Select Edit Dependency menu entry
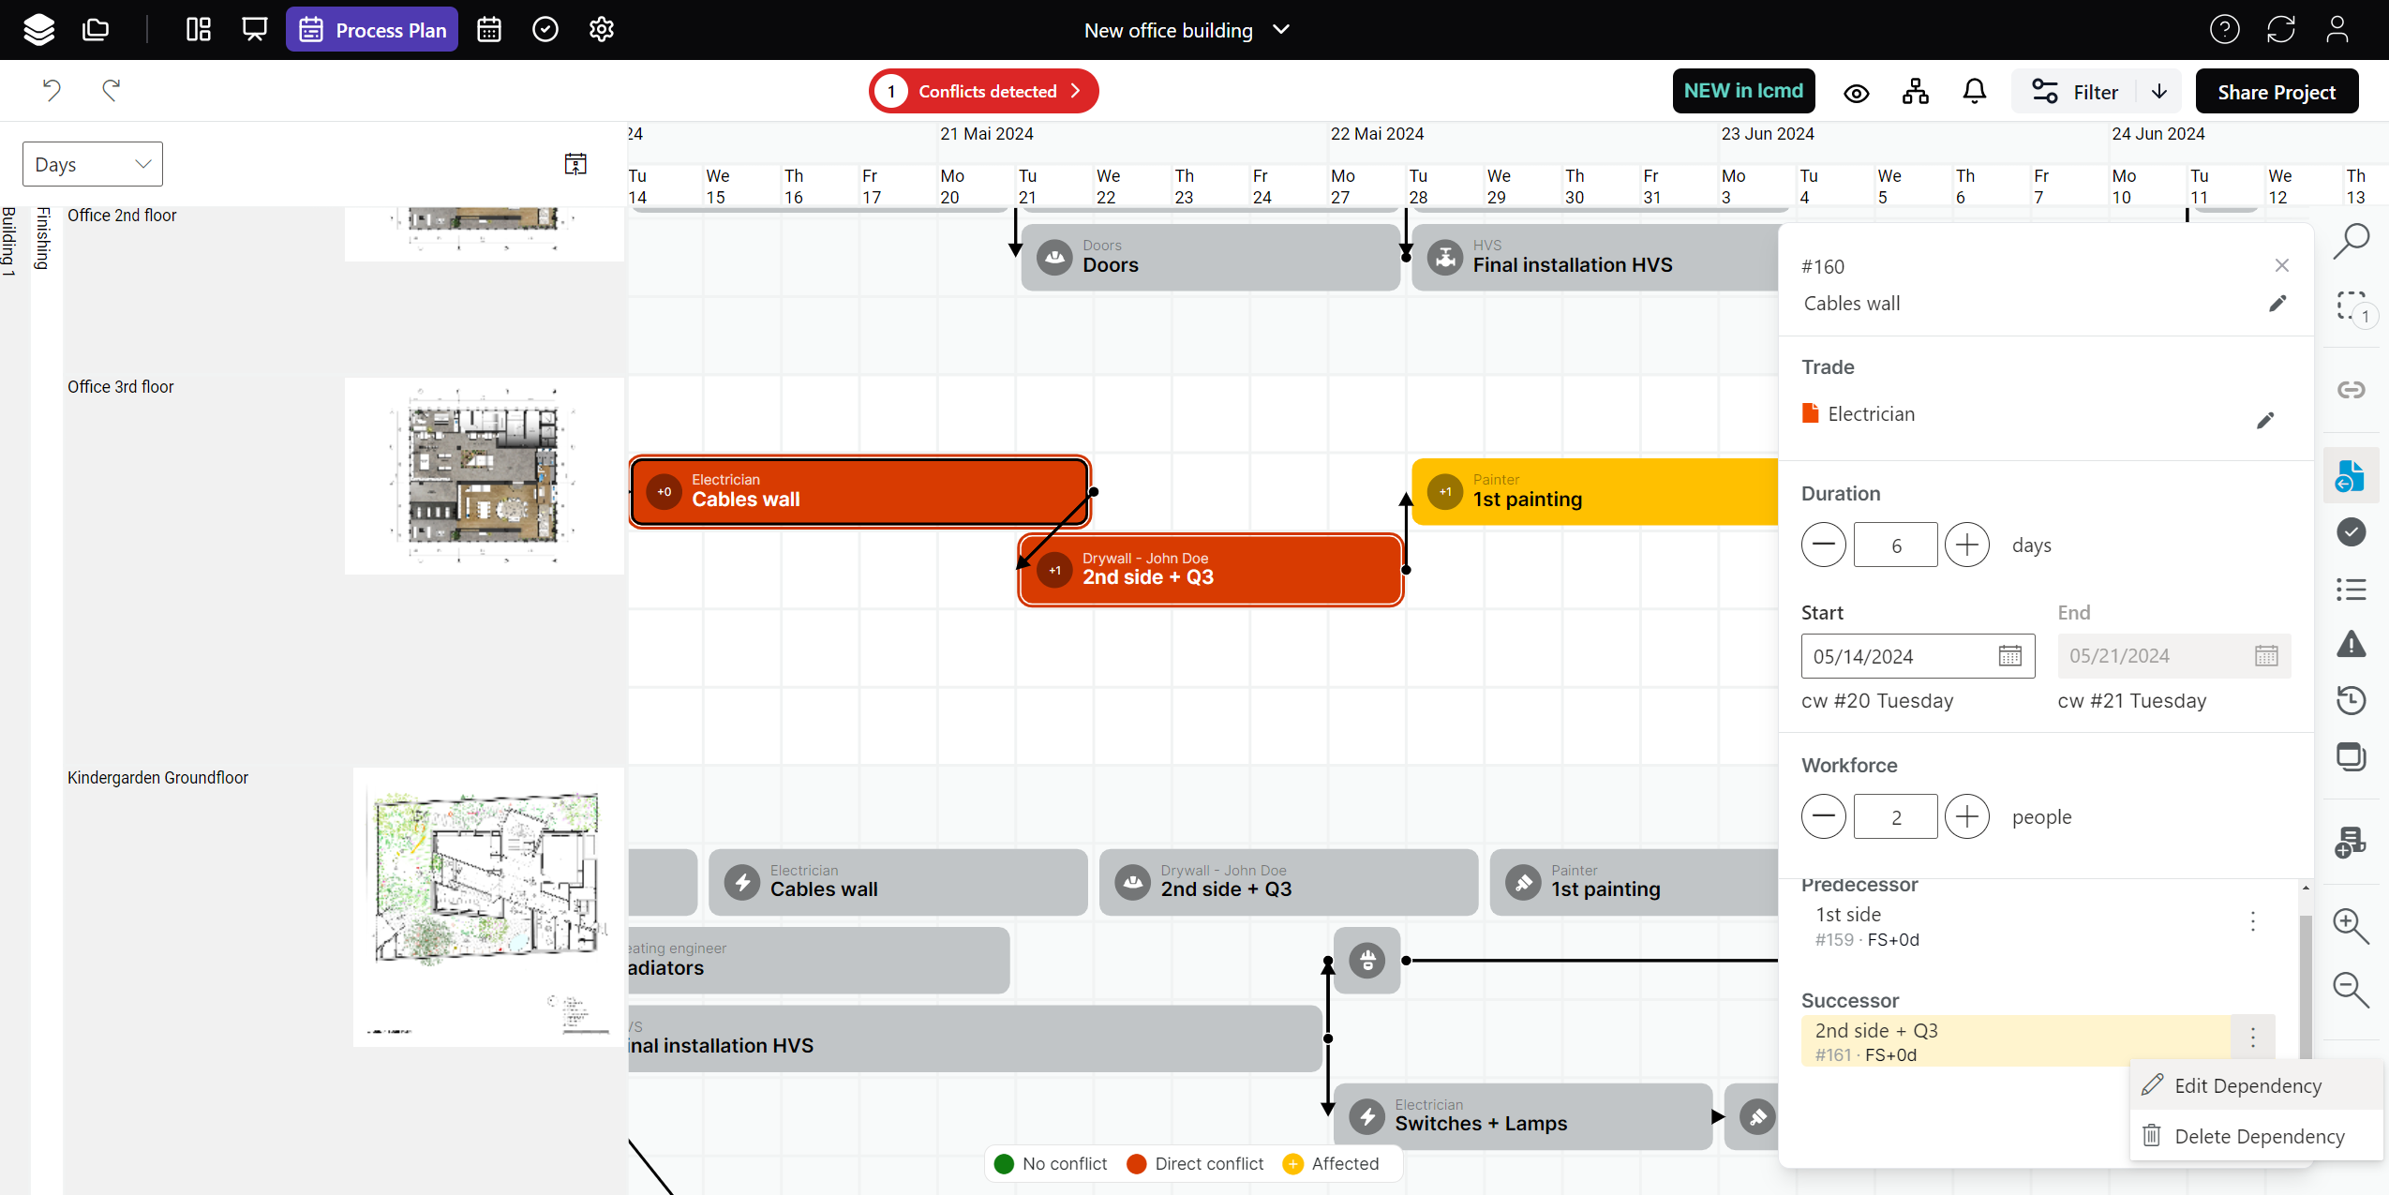 click(x=2247, y=1085)
